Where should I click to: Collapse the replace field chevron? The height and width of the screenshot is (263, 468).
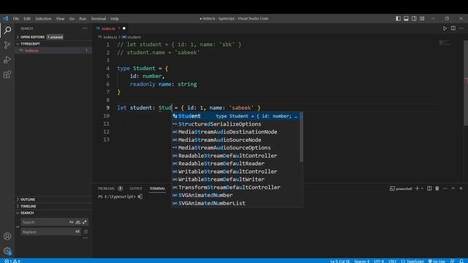[18, 227]
